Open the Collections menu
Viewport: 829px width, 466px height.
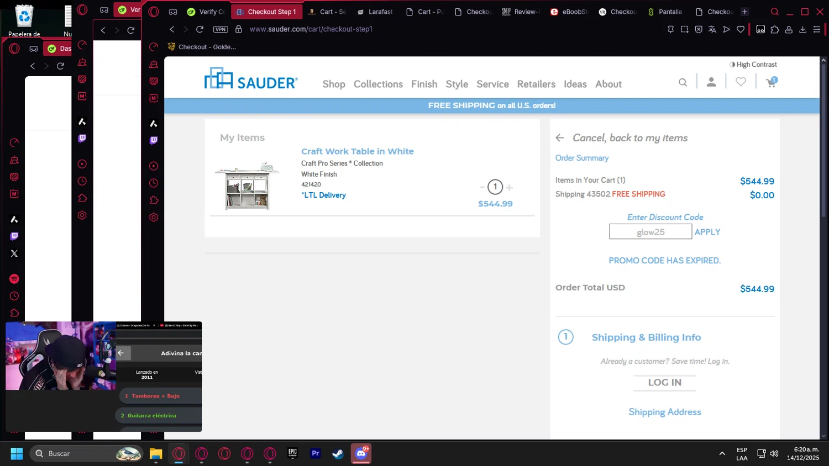tap(378, 84)
